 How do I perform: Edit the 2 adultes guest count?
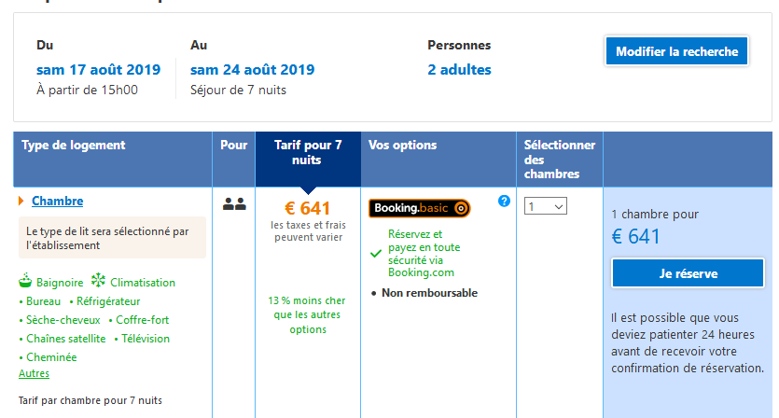pyautogui.click(x=460, y=70)
